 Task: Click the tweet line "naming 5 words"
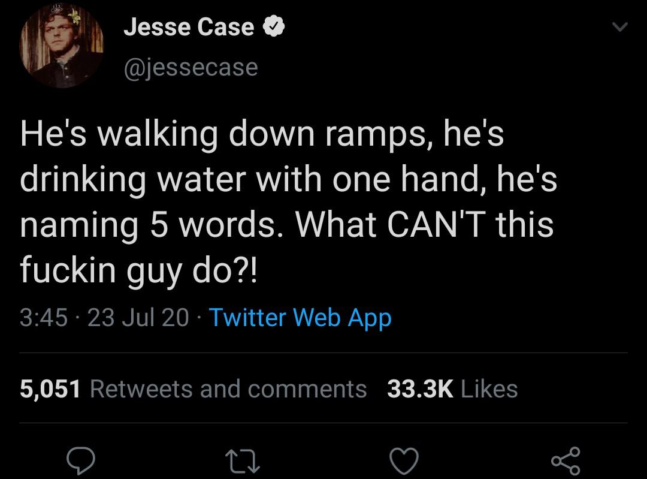click(x=286, y=225)
